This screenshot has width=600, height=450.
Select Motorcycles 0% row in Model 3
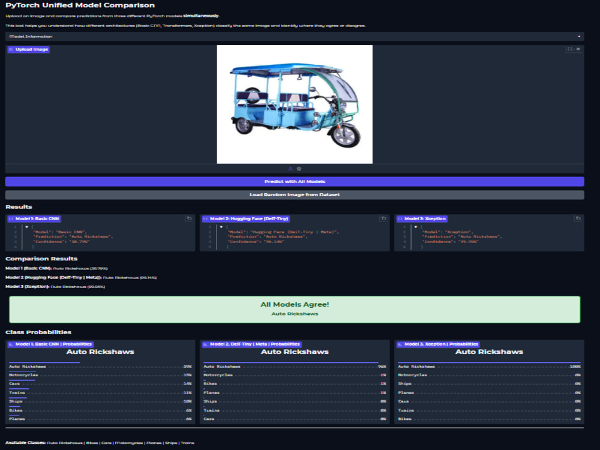coord(489,374)
